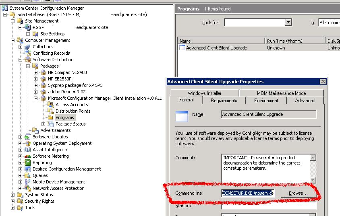Click the Start in input field

tap(269, 206)
